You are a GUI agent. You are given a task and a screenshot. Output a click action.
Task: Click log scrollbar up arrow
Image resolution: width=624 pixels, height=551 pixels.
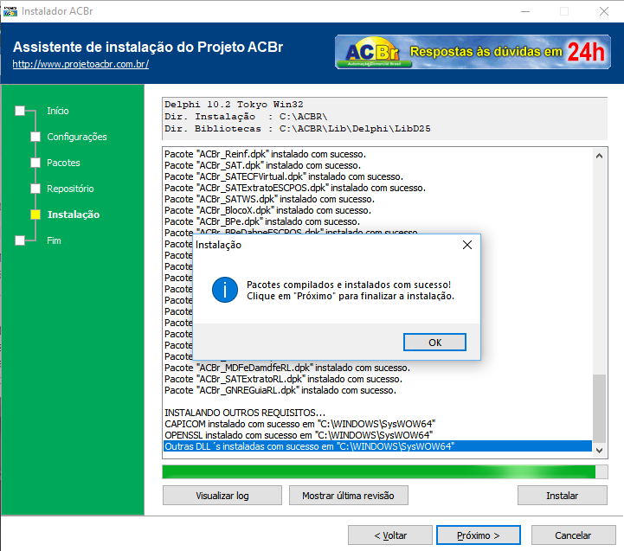coord(599,156)
